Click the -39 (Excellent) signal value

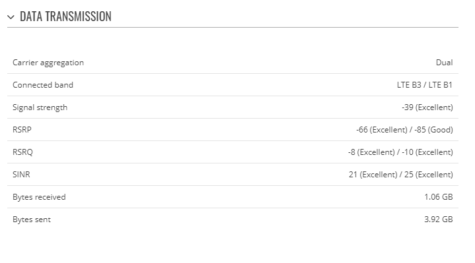point(427,107)
